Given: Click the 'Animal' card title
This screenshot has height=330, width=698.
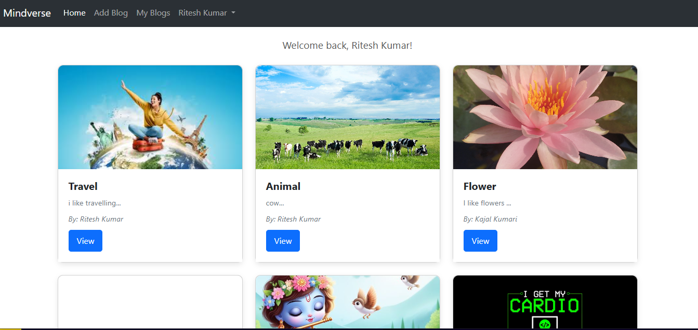Looking at the screenshot, I should 283,186.
